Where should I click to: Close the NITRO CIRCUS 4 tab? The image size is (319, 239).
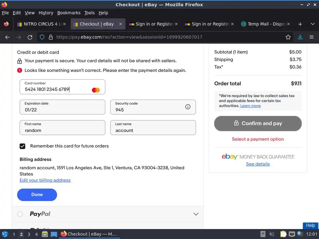(64, 24)
